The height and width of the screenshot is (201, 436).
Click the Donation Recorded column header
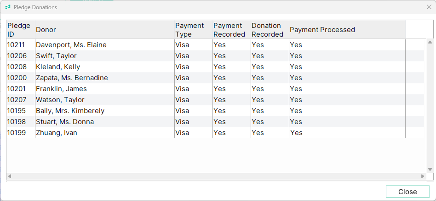[x=270, y=30]
